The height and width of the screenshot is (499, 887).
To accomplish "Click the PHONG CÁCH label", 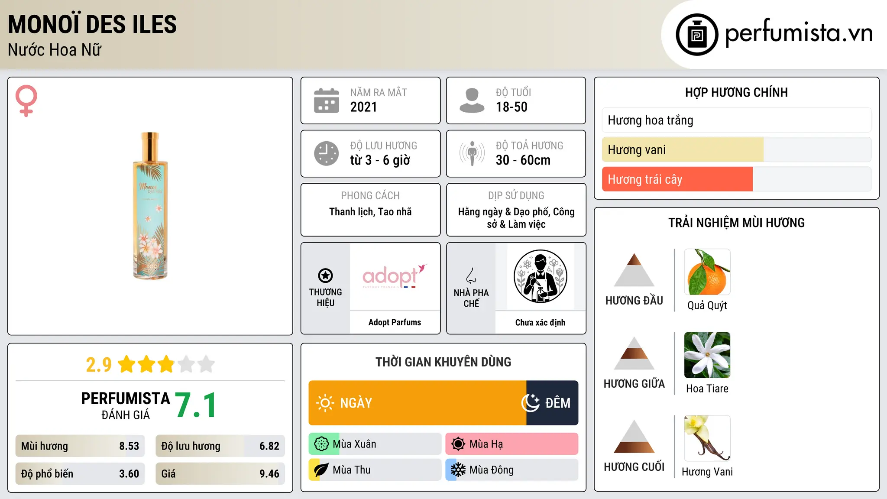I will coord(370,196).
